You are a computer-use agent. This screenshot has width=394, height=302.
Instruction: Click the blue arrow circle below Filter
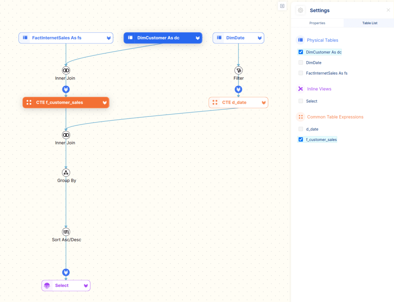[x=239, y=90]
